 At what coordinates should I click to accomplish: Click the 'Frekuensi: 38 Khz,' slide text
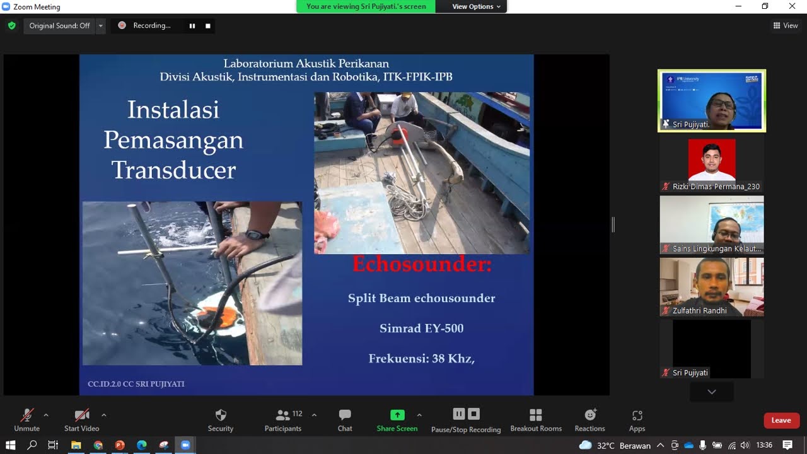[x=422, y=359]
